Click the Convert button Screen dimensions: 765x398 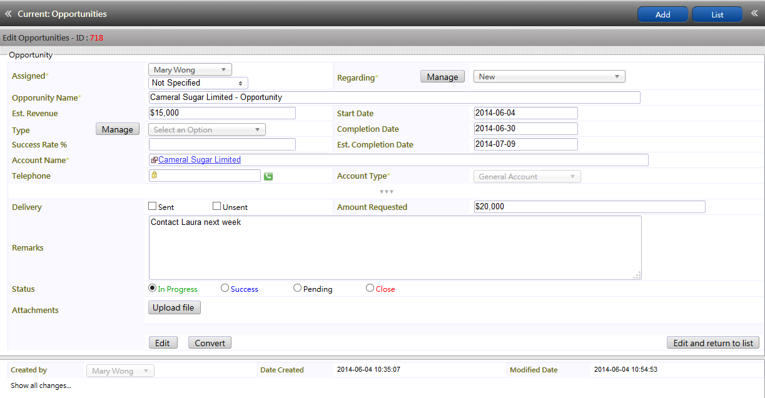tap(210, 343)
